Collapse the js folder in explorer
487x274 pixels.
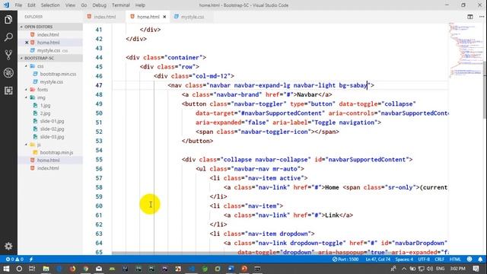(39, 145)
